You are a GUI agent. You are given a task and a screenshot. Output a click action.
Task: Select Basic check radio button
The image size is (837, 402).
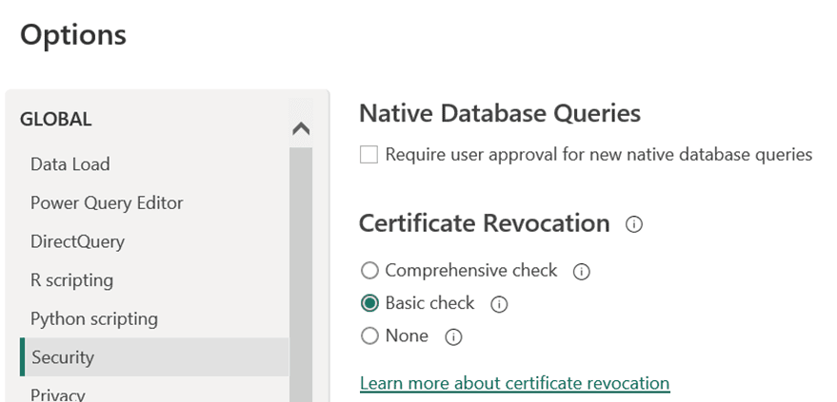369,303
